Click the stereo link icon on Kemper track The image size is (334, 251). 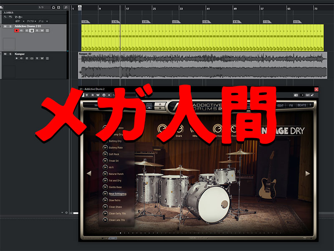click(32, 59)
